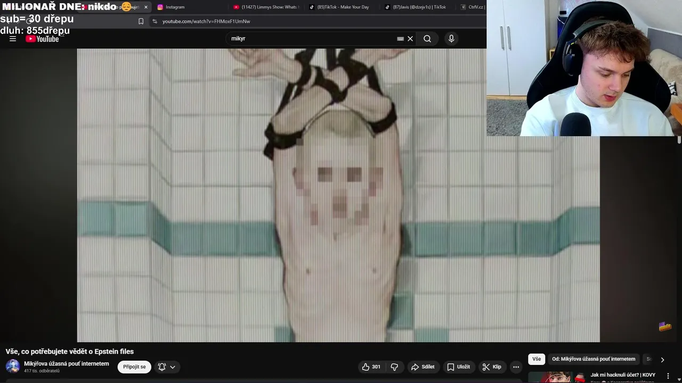682x383 pixels.
Task: Like the video showing 301 likes
Action: 371,367
